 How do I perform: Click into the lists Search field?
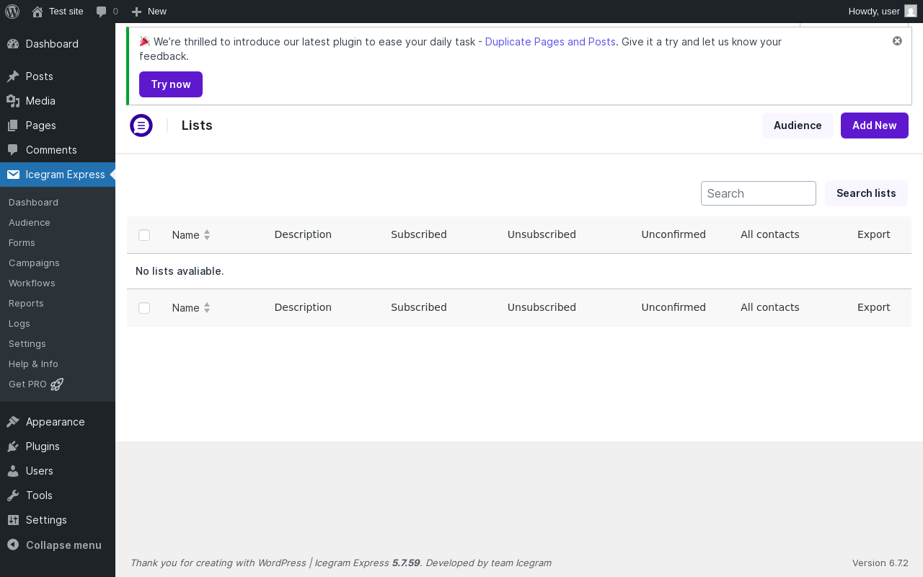[758, 193]
